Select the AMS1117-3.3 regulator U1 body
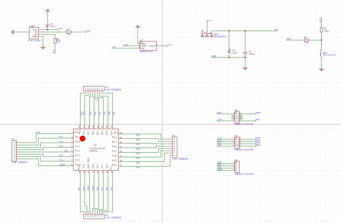Screen dimensions: 341x223 [x=148, y=46]
